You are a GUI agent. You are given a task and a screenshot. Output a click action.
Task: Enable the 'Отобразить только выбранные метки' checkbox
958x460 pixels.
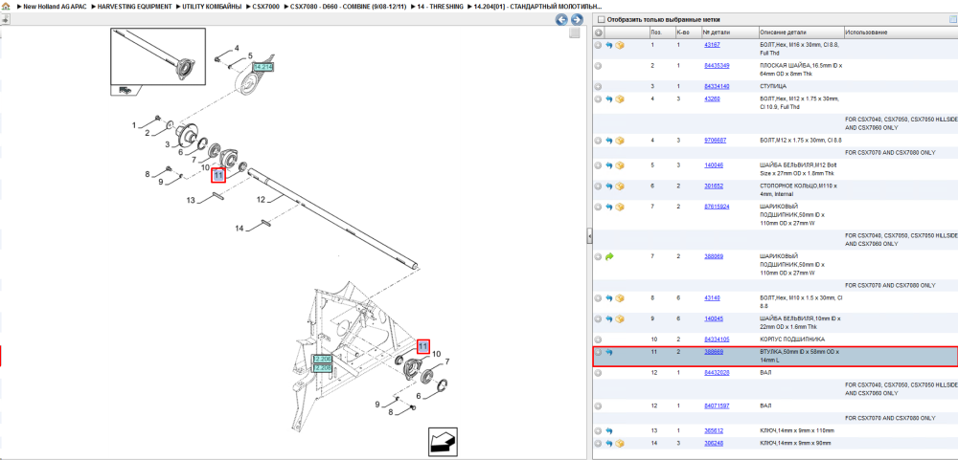coord(602,19)
